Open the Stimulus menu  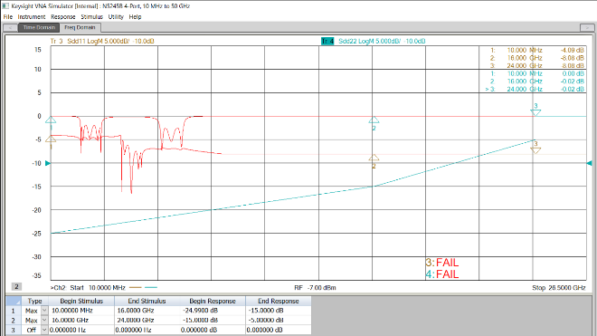[91, 17]
